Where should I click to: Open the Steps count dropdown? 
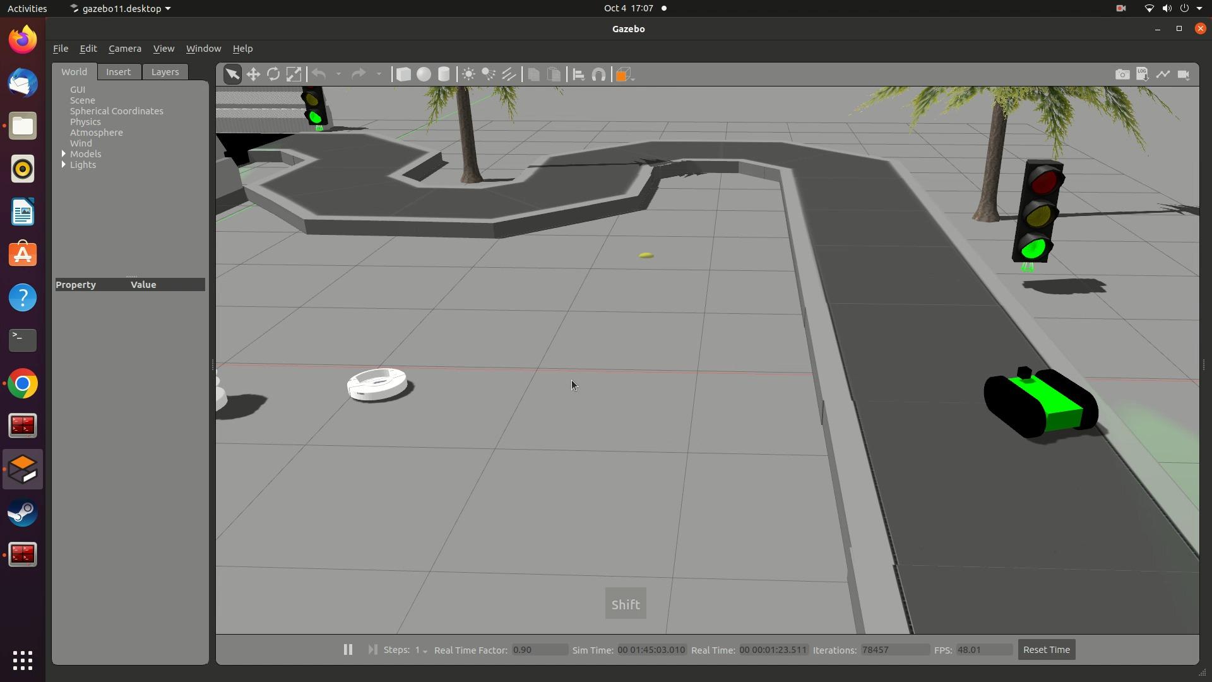pos(420,650)
